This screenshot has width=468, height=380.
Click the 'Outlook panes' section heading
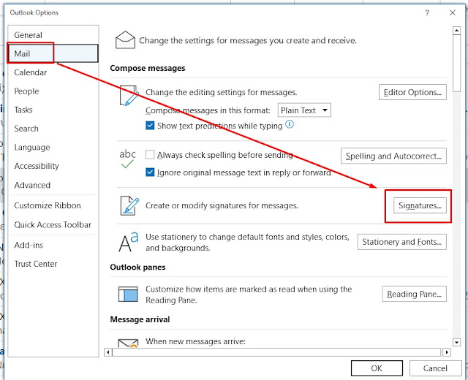tap(137, 267)
